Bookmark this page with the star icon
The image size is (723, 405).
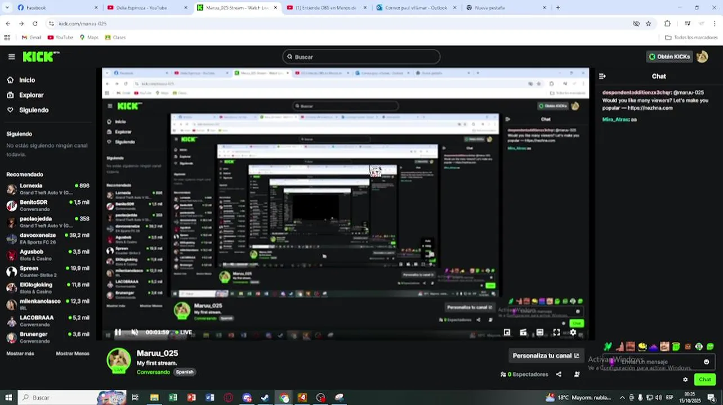[649, 24]
